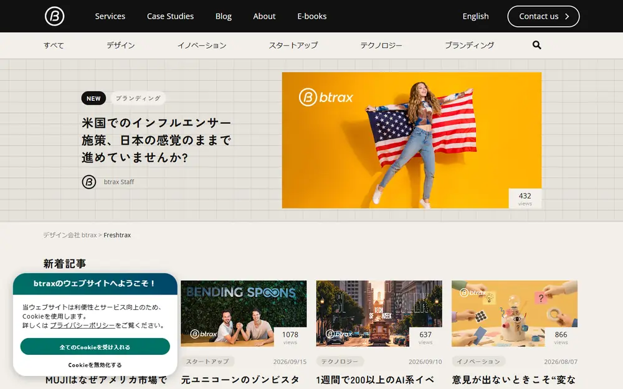Click the date 2026/09/15
This screenshot has width=623, height=389.
[x=290, y=362]
